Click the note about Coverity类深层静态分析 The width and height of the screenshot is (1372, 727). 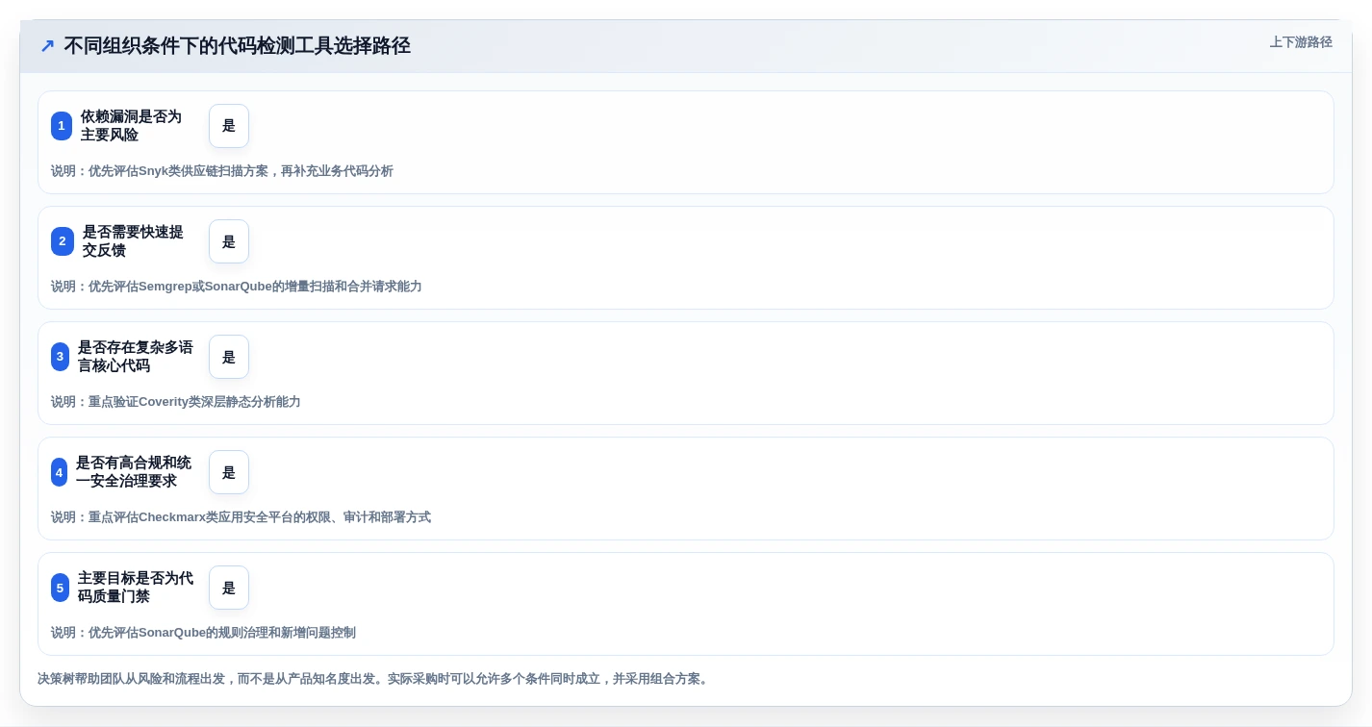[x=176, y=402]
